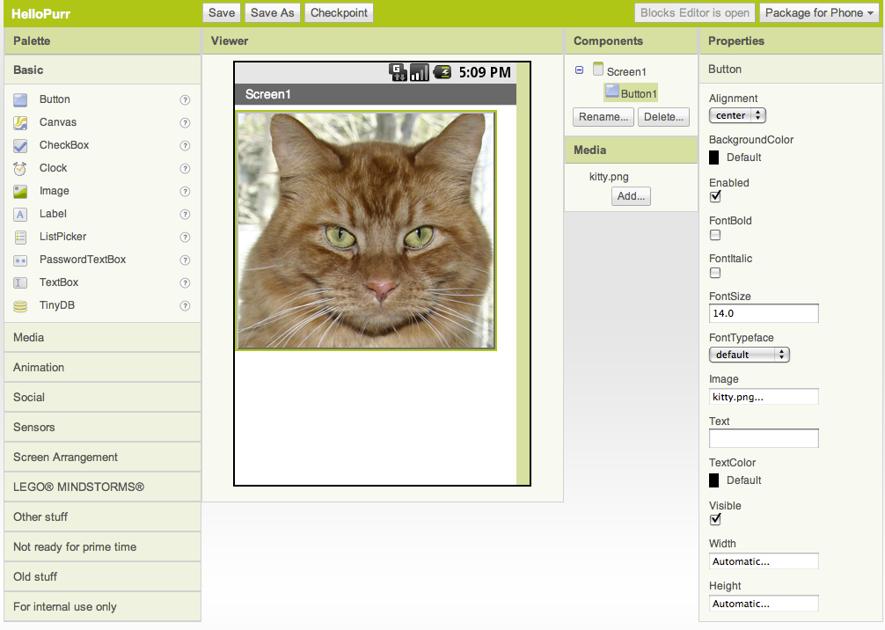Select the Canvas component icon

[20, 122]
